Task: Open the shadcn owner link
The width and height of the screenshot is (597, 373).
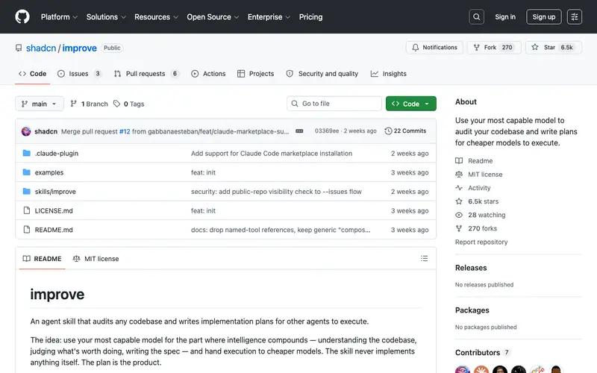Action: 41,48
